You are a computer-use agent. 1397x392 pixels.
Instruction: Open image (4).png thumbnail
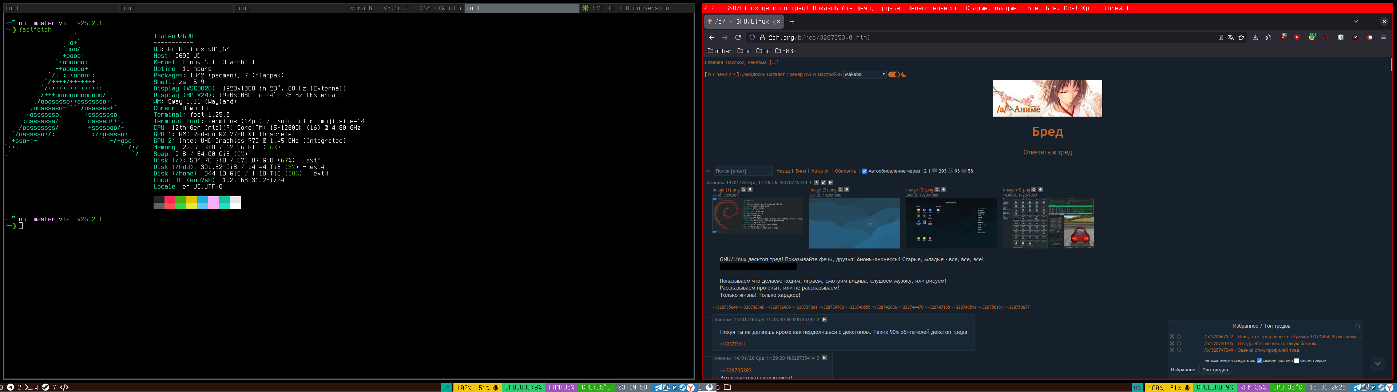click(1048, 223)
